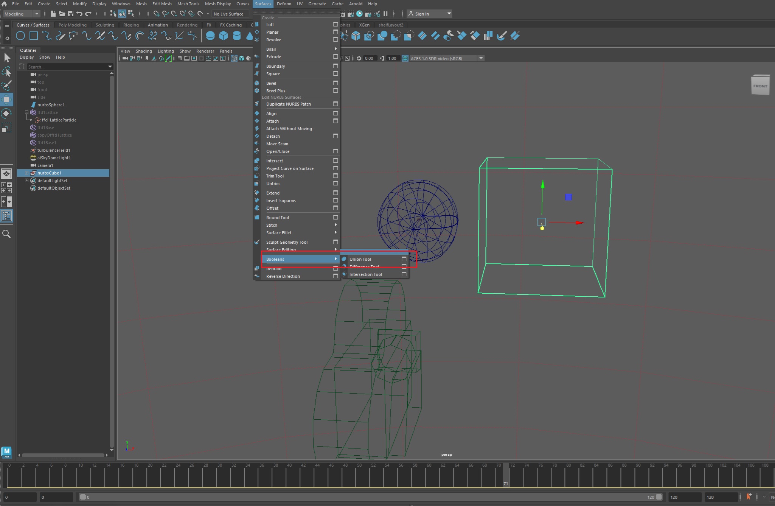The image size is (775, 506).
Task: Open Extrude options box
Action: 335,56
